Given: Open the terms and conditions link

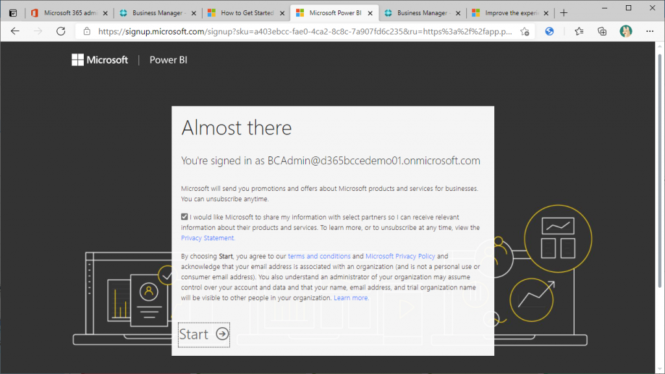Looking at the screenshot, I should pyautogui.click(x=320, y=256).
